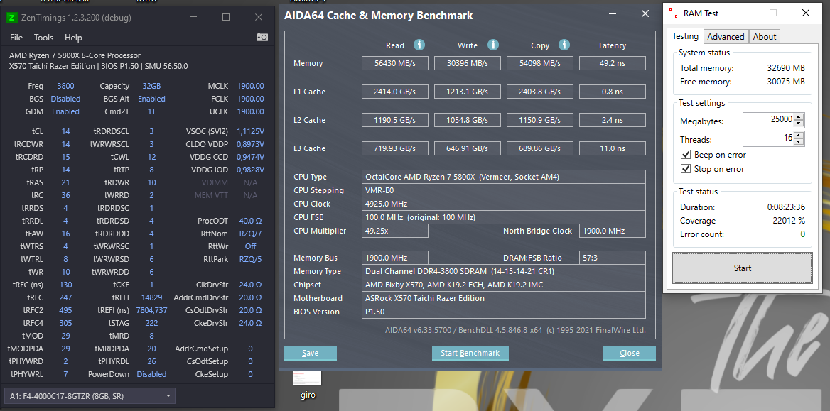Take a screenshot with ZenTimings camera icon
The width and height of the screenshot is (830, 411).
(x=262, y=37)
